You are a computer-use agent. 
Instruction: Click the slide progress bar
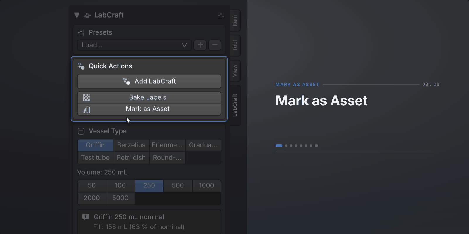[x=355, y=152]
